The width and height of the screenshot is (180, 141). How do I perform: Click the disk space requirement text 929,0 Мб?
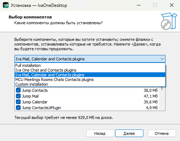pyautogui.click(x=64, y=117)
